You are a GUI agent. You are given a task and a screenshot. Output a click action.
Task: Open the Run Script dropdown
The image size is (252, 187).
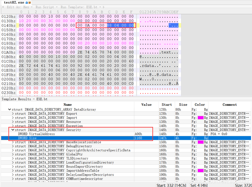pyautogui.click(x=46, y=7)
